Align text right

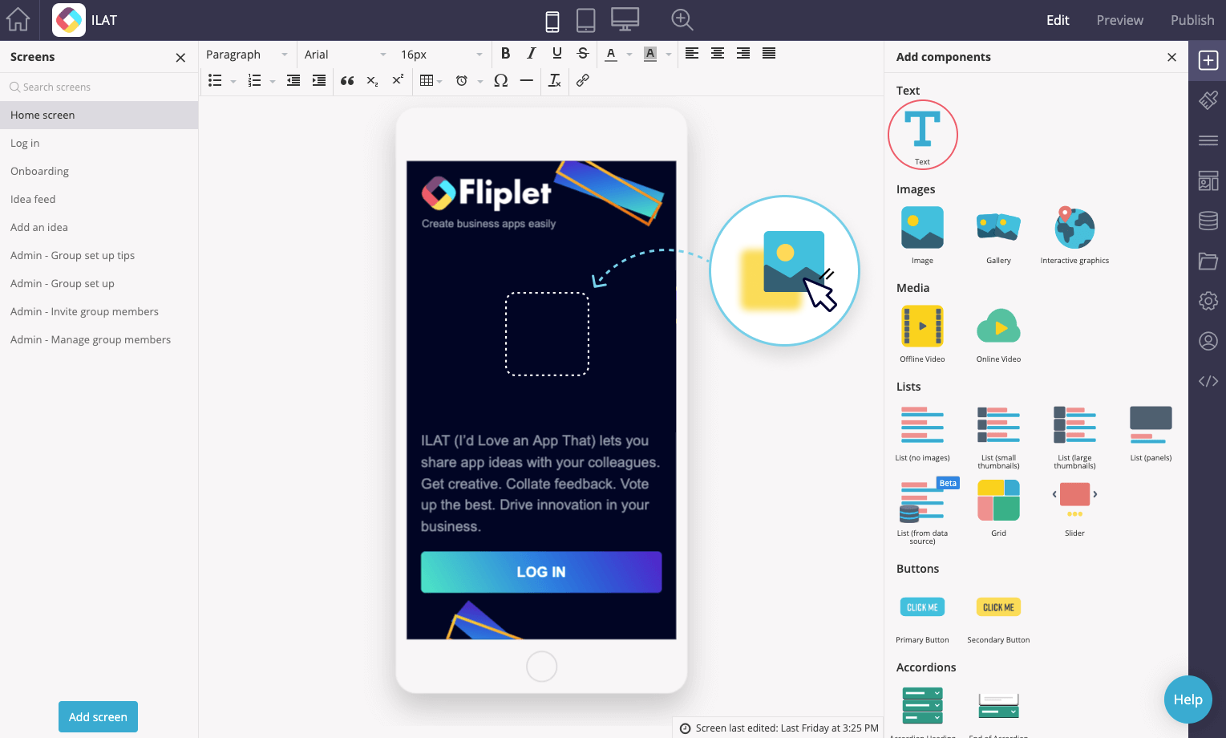743,54
